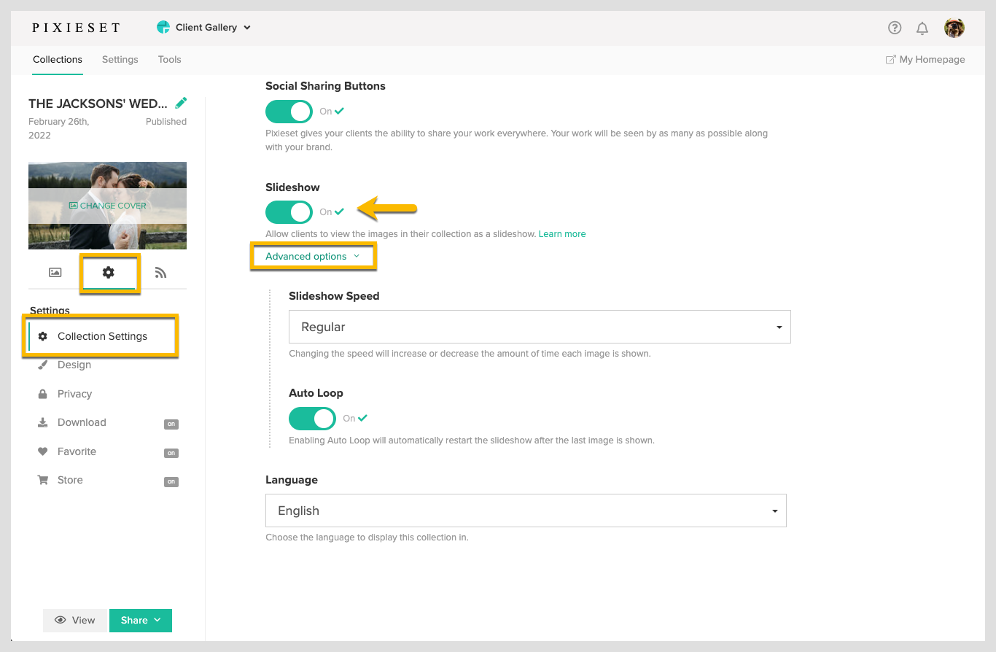The image size is (996, 652).
Task: Open the help question mark icon
Action: (x=895, y=28)
